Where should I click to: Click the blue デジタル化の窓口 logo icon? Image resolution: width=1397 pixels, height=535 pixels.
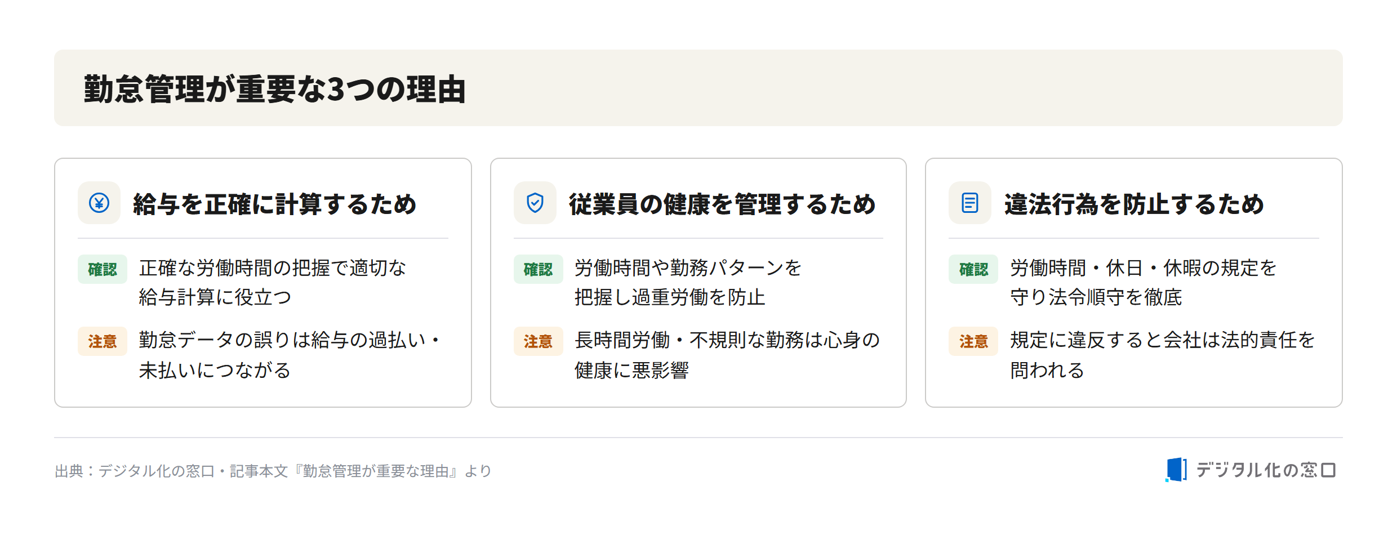tap(1176, 470)
